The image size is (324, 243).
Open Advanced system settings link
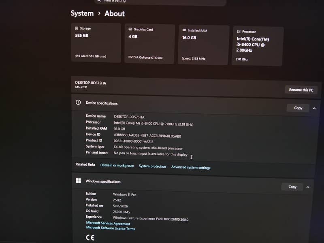(191, 167)
